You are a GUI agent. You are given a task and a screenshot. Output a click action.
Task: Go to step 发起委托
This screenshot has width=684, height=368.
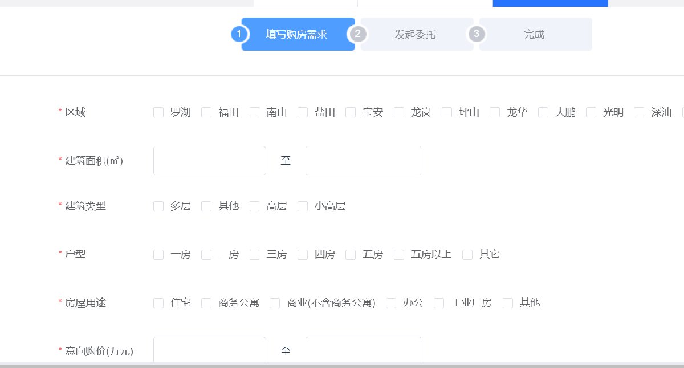click(x=417, y=34)
